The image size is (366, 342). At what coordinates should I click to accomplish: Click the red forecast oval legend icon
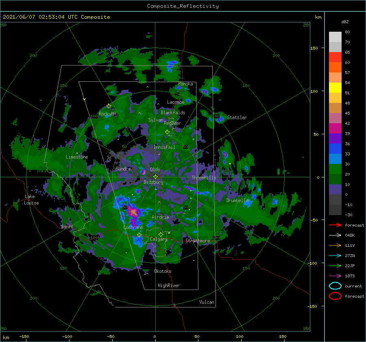click(335, 296)
